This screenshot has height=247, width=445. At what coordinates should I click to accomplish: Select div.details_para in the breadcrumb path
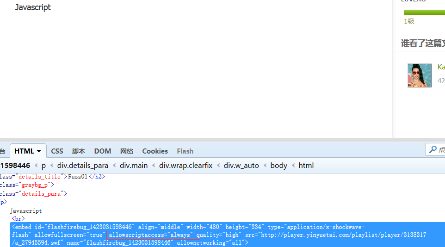83,166
